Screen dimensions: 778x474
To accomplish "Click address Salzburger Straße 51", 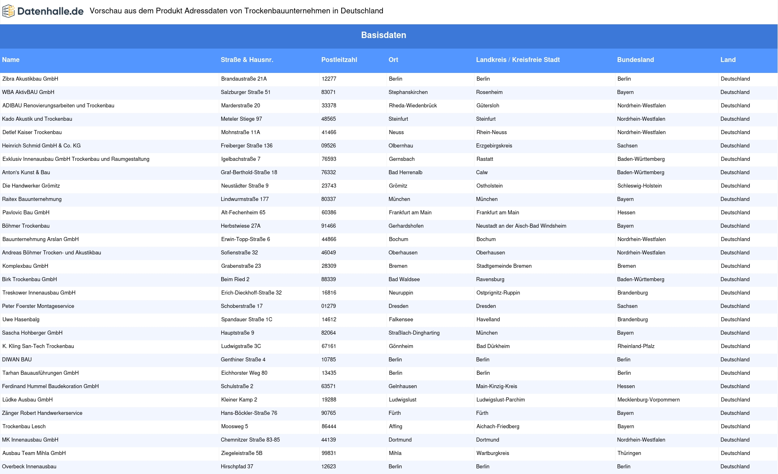I will (246, 92).
